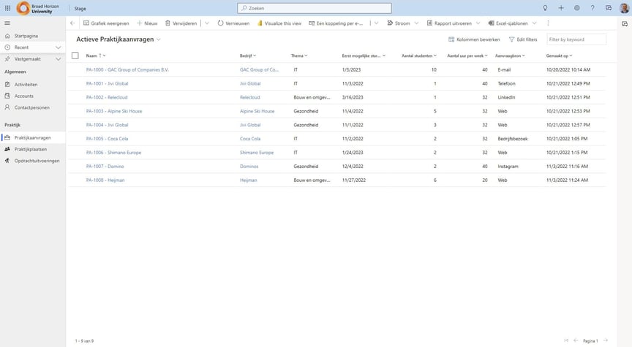Image resolution: width=632 pixels, height=347 pixels.
Task: Focus the Filter by keyword field
Action: pyautogui.click(x=576, y=39)
